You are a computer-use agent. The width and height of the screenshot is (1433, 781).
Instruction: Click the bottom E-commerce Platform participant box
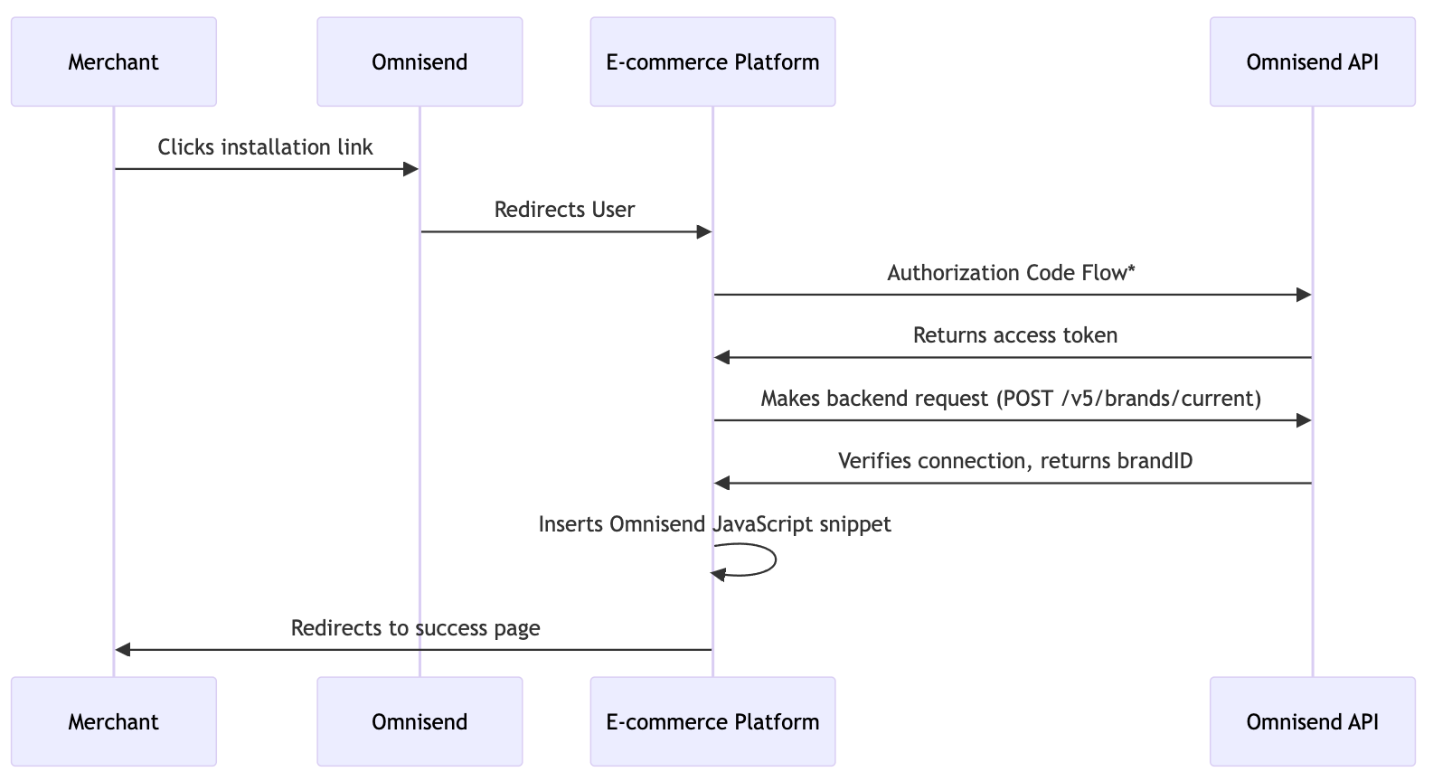coord(712,721)
